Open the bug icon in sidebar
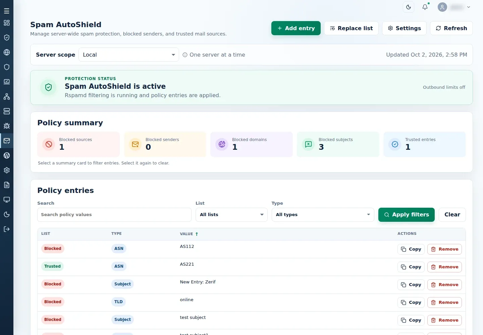Viewport: 483px width, 335px height. click(x=7, y=126)
